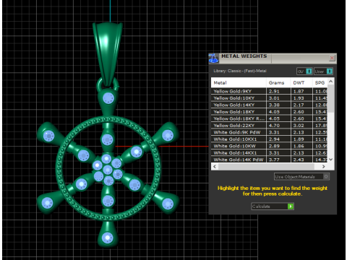Select the White Gold:14KX1 row
Viewport: 347px width, 260px height.
[270, 153]
